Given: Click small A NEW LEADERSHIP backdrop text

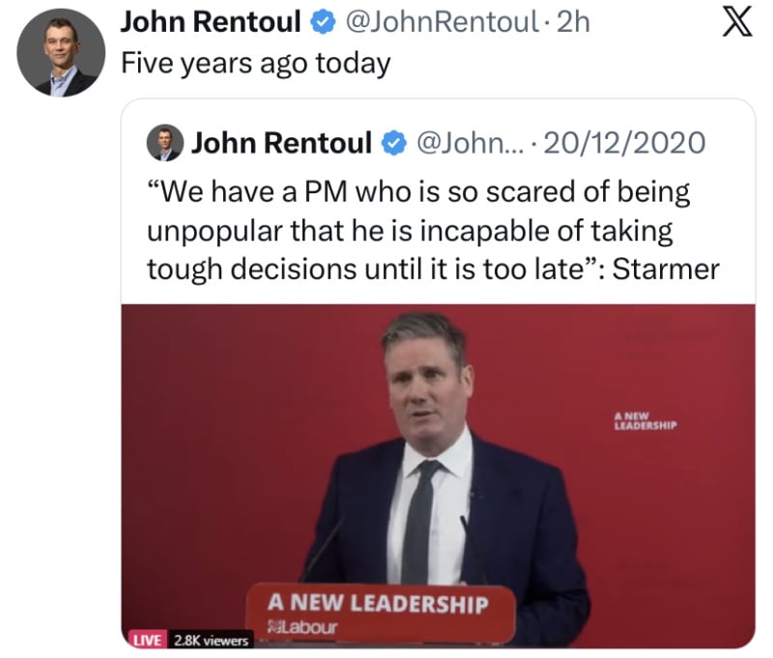Looking at the screenshot, I should tap(645, 421).
